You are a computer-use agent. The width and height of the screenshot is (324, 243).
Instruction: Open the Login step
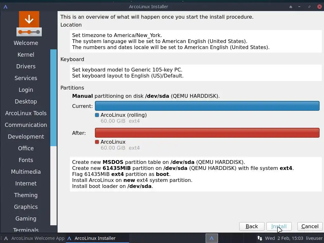pyautogui.click(x=26, y=90)
